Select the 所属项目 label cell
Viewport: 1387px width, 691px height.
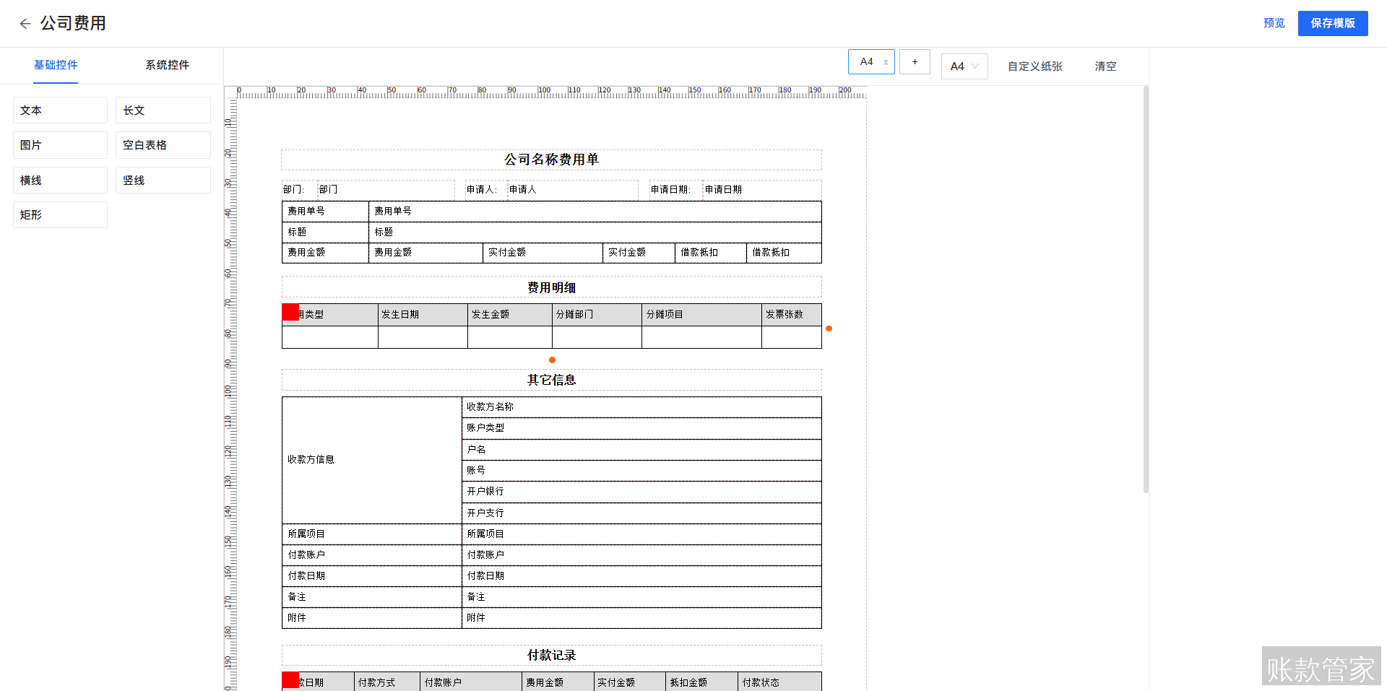coord(372,534)
